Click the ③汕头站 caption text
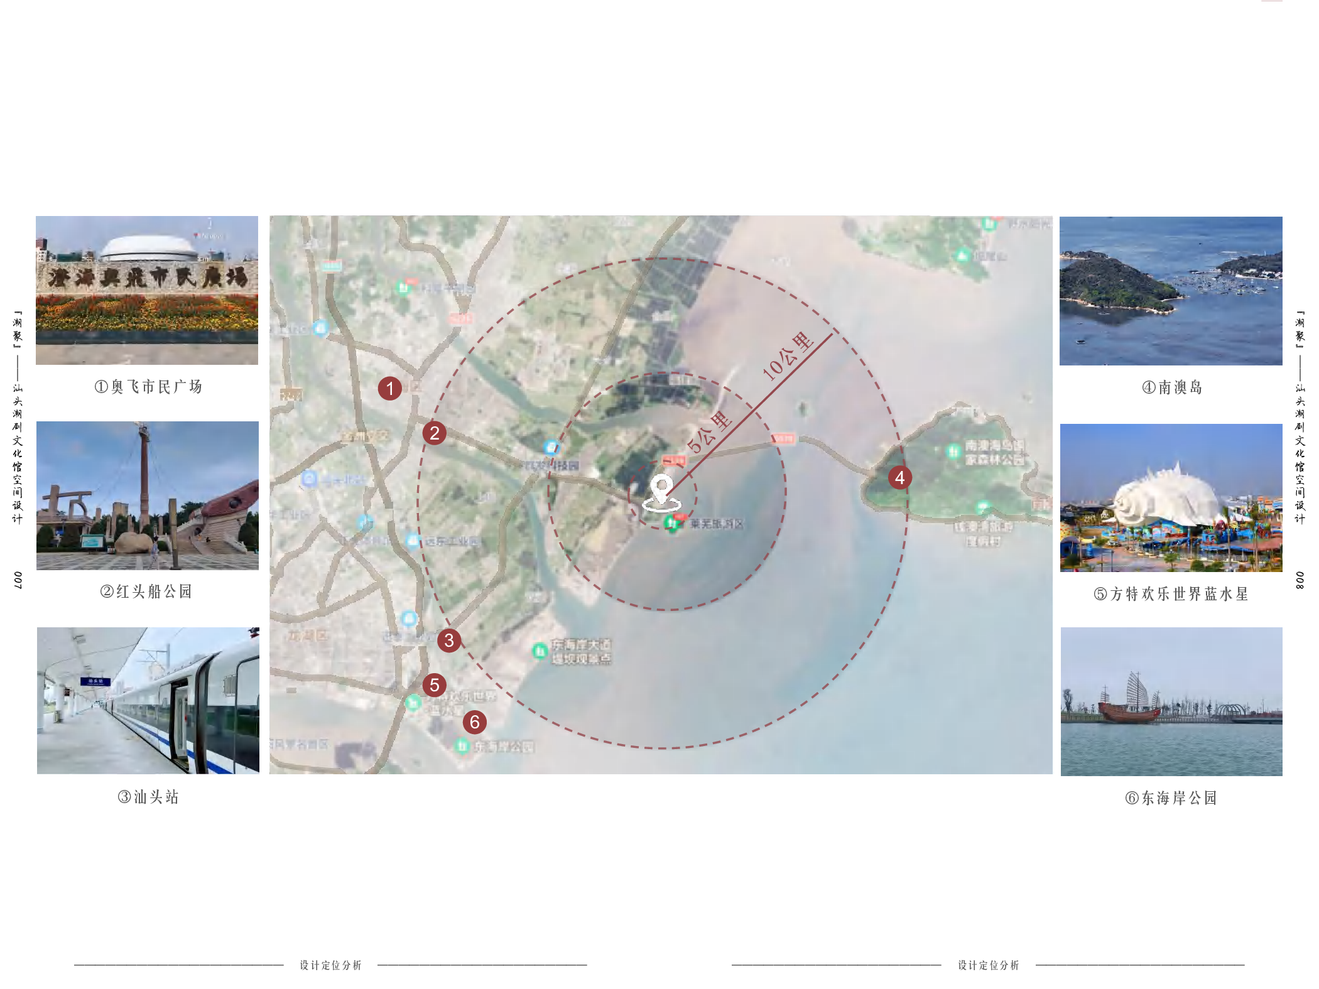The image size is (1319, 989). [x=148, y=797]
